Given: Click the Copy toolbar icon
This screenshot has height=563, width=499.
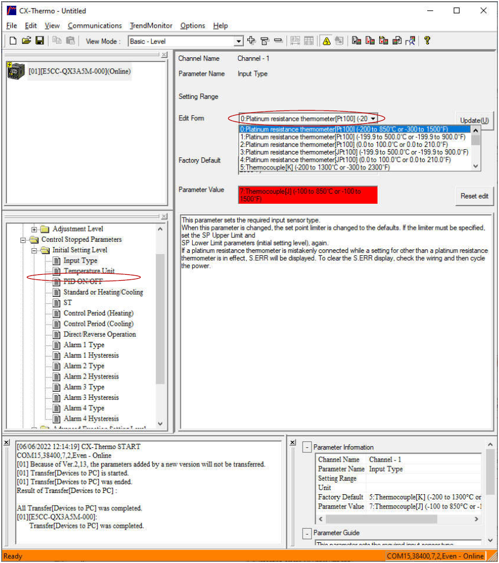Looking at the screenshot, I should 57,41.
